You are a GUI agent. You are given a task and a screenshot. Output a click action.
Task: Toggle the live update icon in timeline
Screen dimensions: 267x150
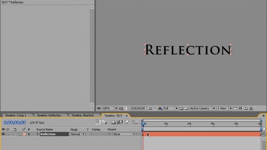(98, 122)
